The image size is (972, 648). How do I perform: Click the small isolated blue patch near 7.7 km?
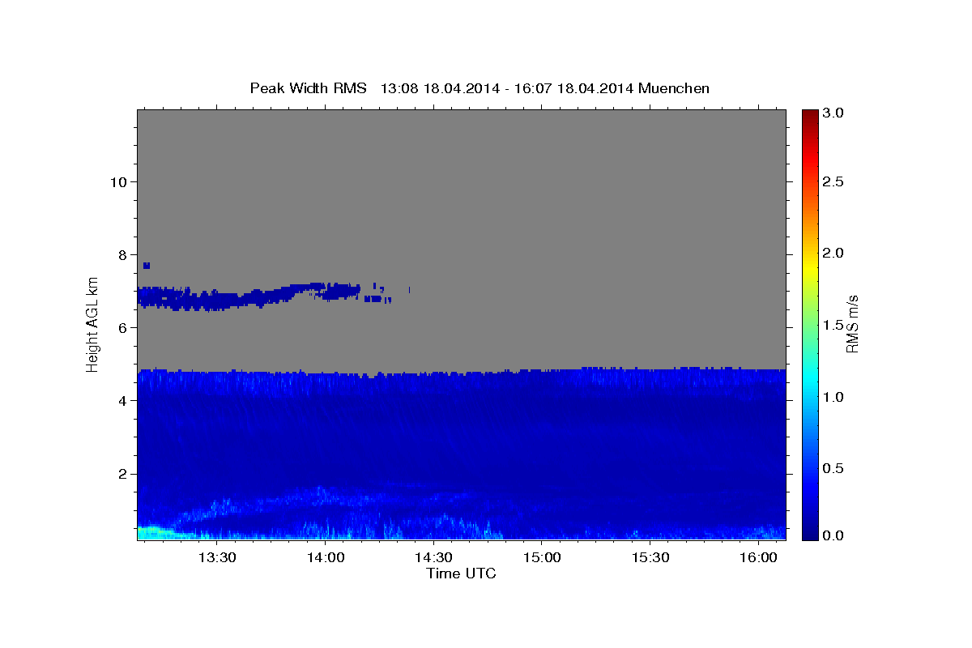(x=147, y=266)
